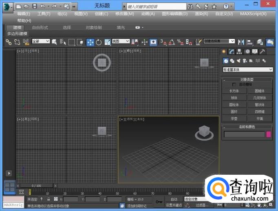Open the 全部 selection filter dropdown
278x211 pixels.
pyautogui.click(x=41, y=42)
